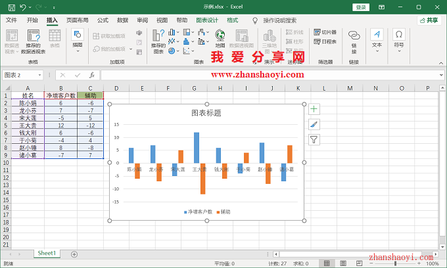
Task: Switch to the 图表设计 tab
Action: point(207,20)
